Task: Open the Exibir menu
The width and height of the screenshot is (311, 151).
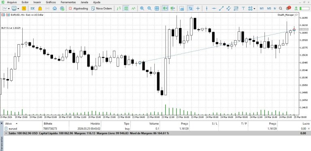Action: [25, 2]
